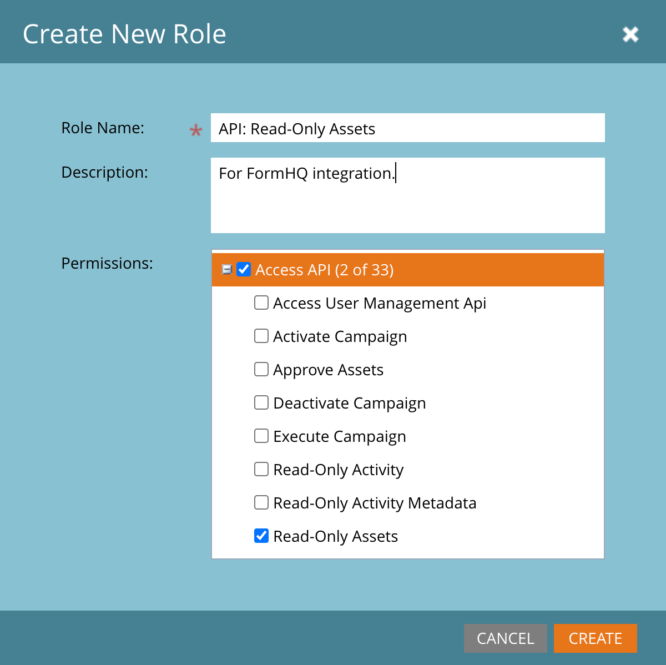Uncheck the Read-Only Assets checkbox

(x=261, y=536)
